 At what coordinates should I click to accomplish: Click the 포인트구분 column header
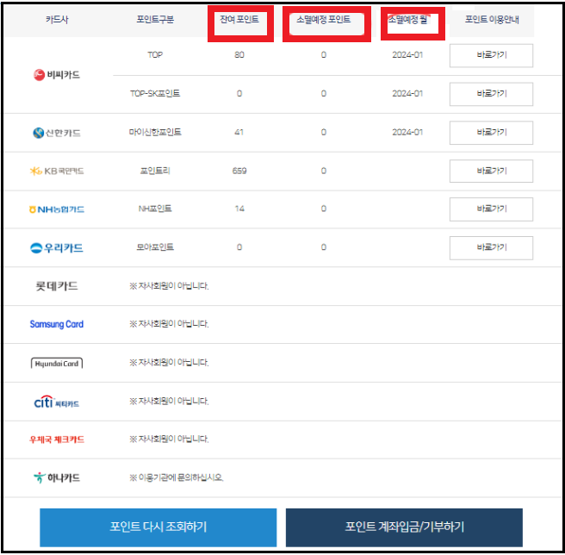[x=155, y=19]
